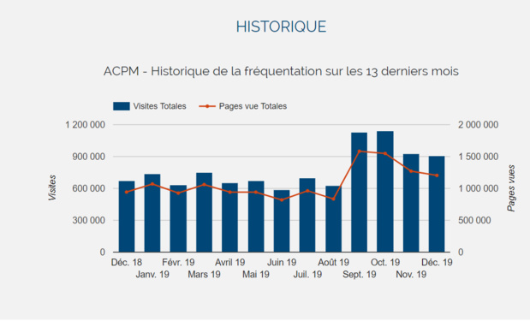
Task: Click the Visites Totales legend color box
Action: pos(122,106)
